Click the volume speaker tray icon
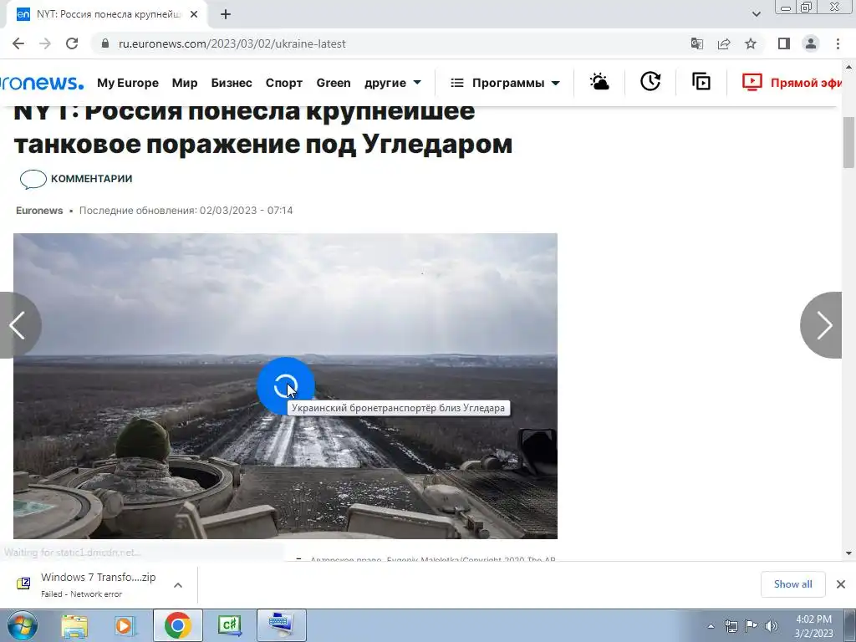856x642 pixels. click(x=772, y=626)
